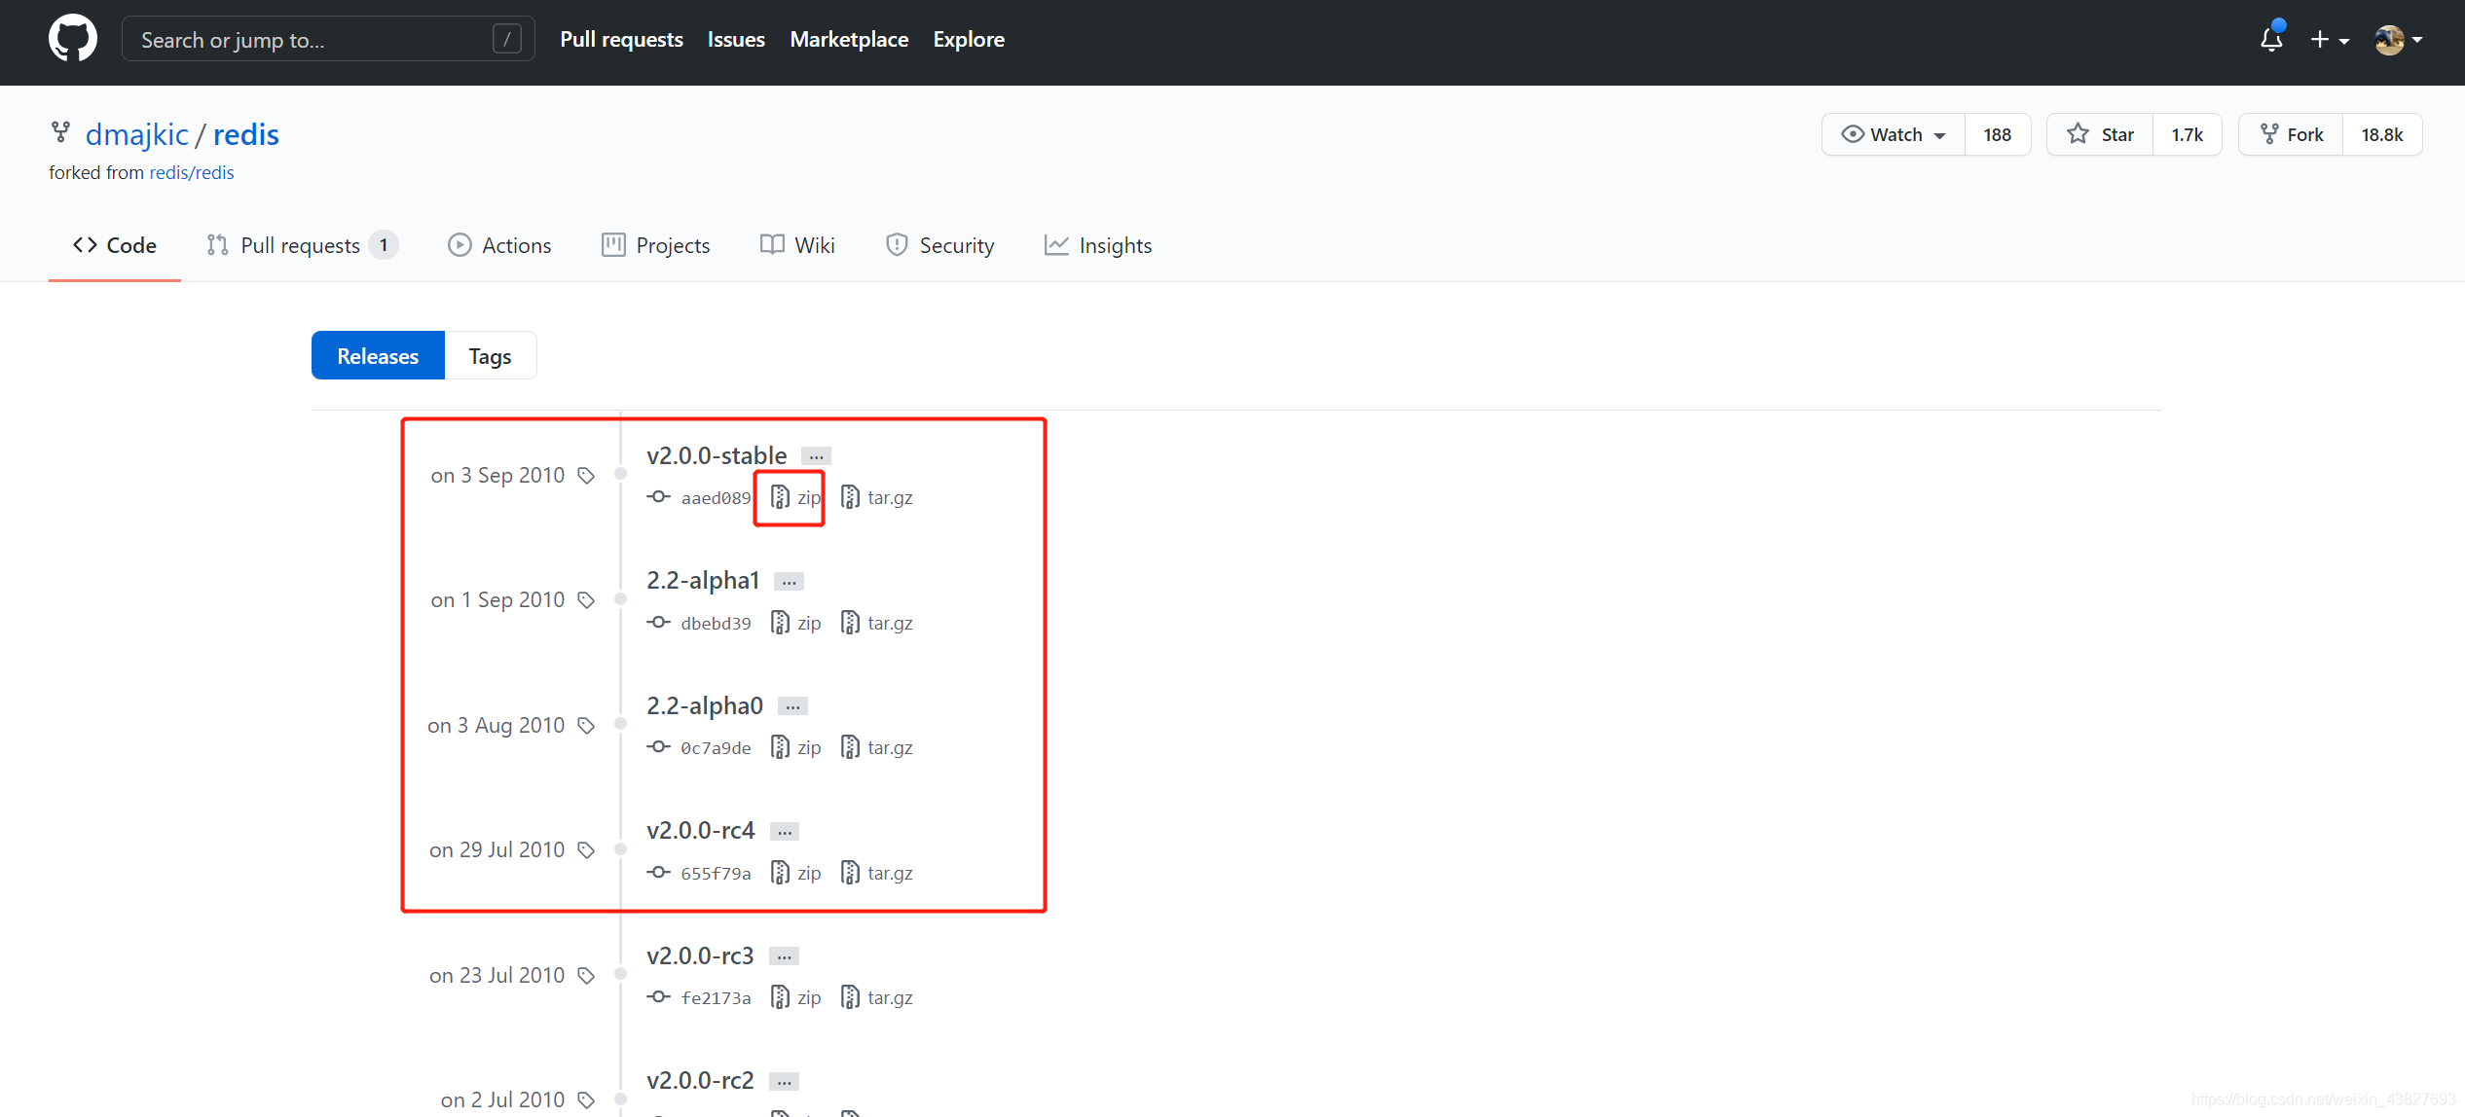Viewport: 2465px width, 1117px height.
Task: Download the v2.0.0-stable zip archive
Action: pos(796,497)
